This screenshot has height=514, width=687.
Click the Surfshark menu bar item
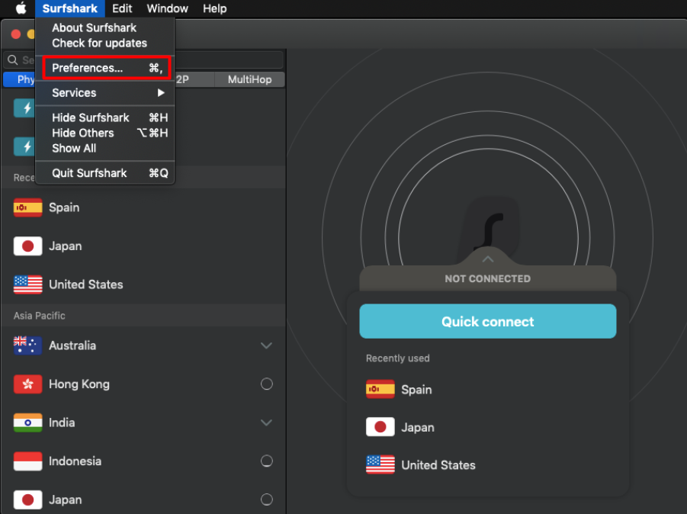[x=69, y=8]
